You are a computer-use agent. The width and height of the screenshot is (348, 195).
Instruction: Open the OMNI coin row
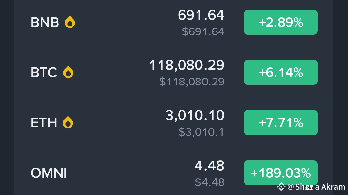click(x=174, y=173)
